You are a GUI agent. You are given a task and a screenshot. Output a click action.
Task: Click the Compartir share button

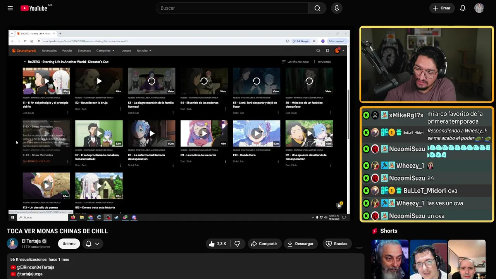[264, 244]
